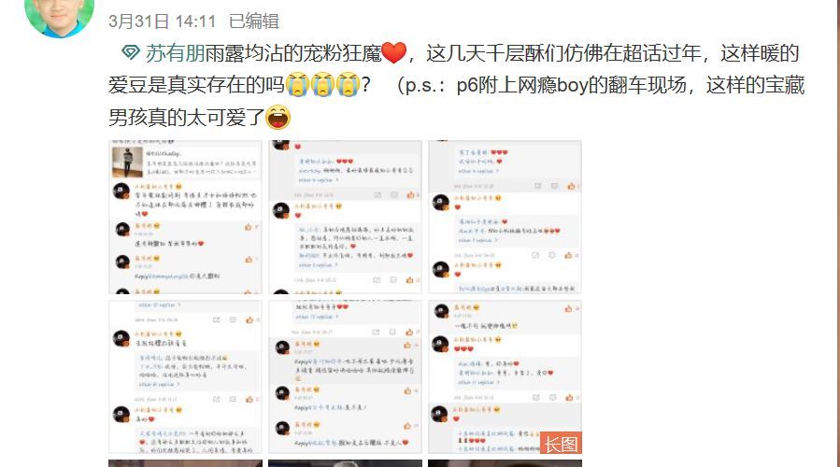Viewport: 840px width, 467px height.
Task: Click the red heart emoji after 宠粉狂魔
Action: click(395, 53)
